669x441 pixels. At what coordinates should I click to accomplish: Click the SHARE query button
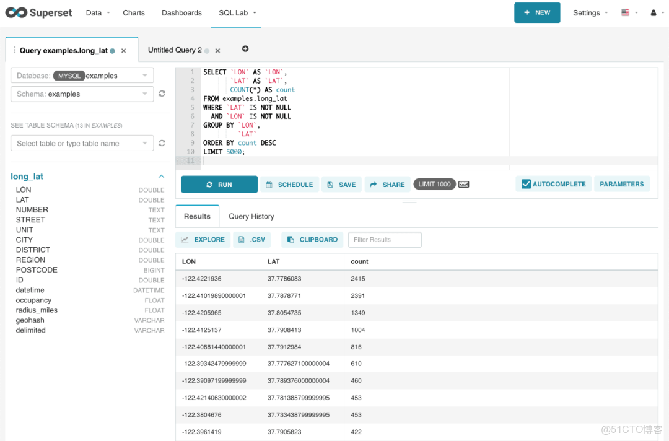pyautogui.click(x=387, y=184)
